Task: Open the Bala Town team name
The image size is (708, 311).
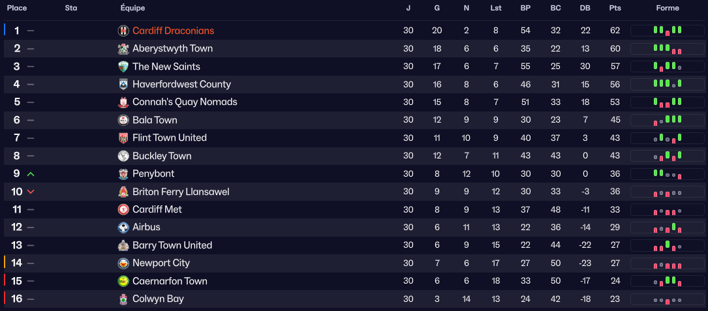Action: pyautogui.click(x=155, y=120)
